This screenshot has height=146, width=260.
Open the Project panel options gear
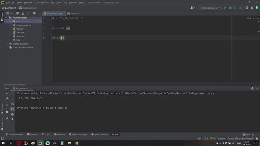click(x=34, y=13)
